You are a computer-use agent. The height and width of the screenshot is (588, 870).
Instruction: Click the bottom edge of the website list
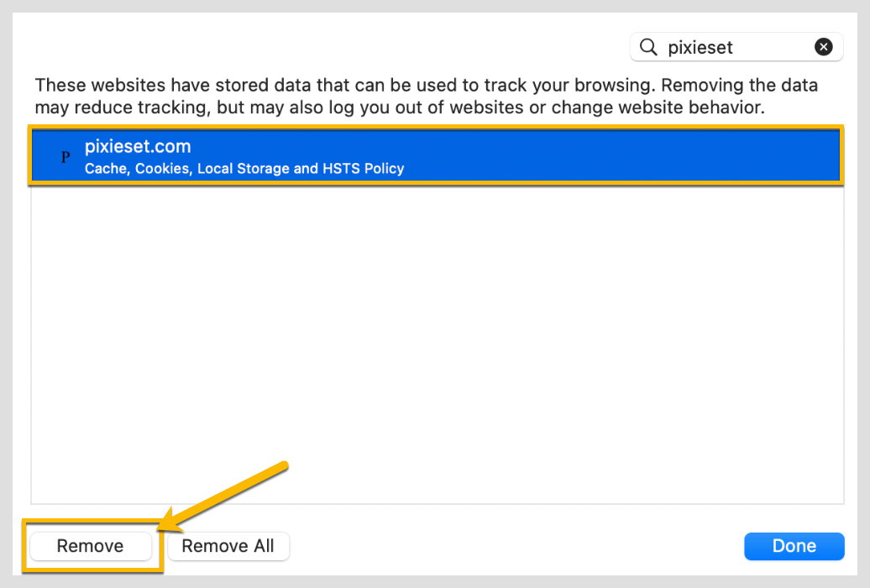click(x=437, y=503)
